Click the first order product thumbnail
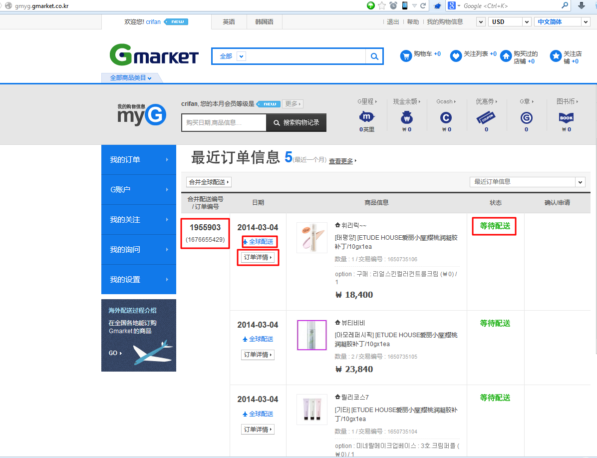The image size is (597, 458). coord(312,237)
